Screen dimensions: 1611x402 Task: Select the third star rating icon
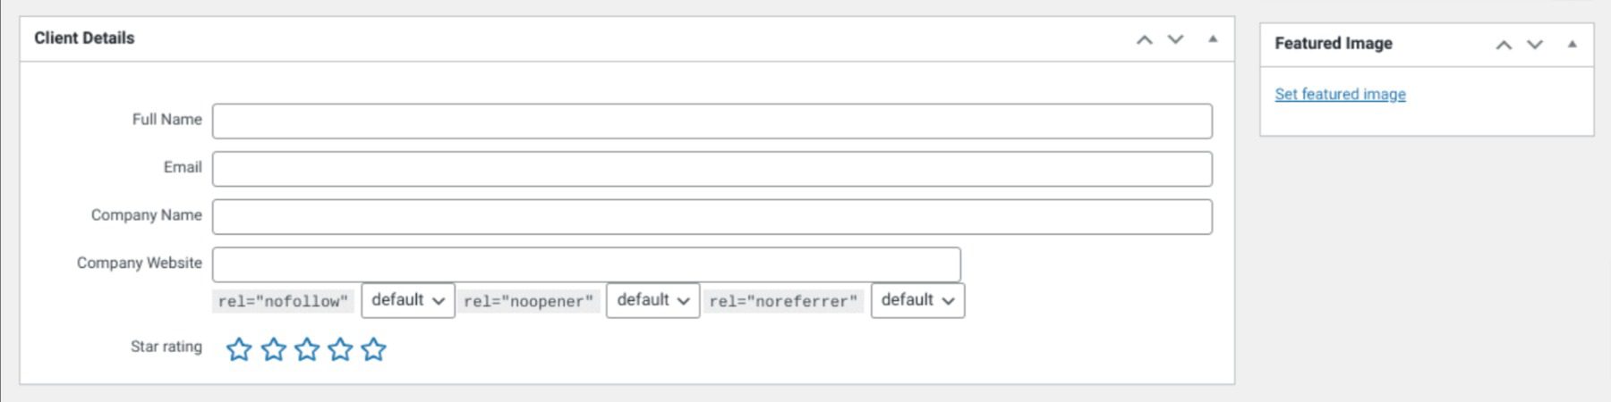click(307, 349)
